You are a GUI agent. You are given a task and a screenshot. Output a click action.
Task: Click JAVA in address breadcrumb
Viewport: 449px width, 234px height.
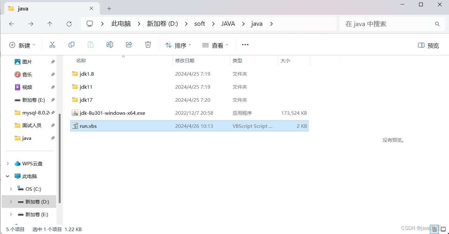click(x=228, y=24)
